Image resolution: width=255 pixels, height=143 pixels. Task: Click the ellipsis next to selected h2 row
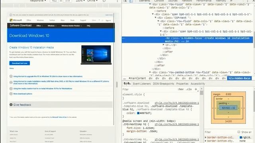pyautogui.click(x=123, y=38)
